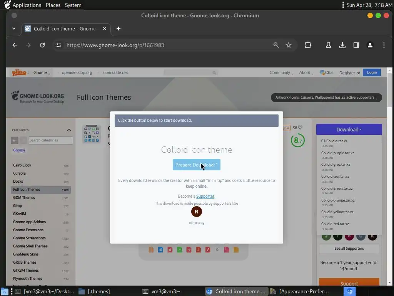Open the Gnome dropdown in Pling header

(42, 72)
